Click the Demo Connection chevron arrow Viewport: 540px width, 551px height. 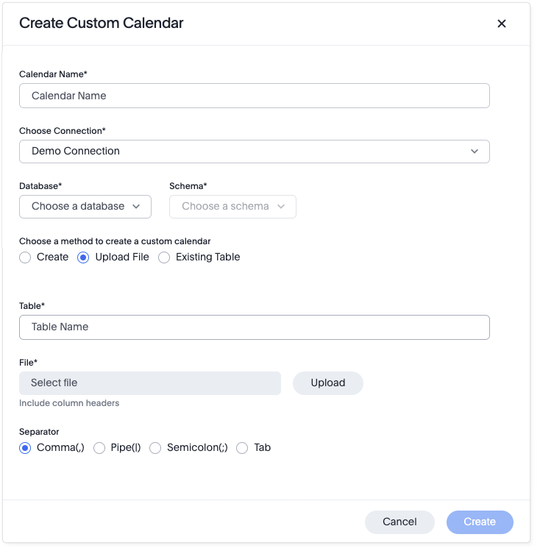[x=475, y=151]
